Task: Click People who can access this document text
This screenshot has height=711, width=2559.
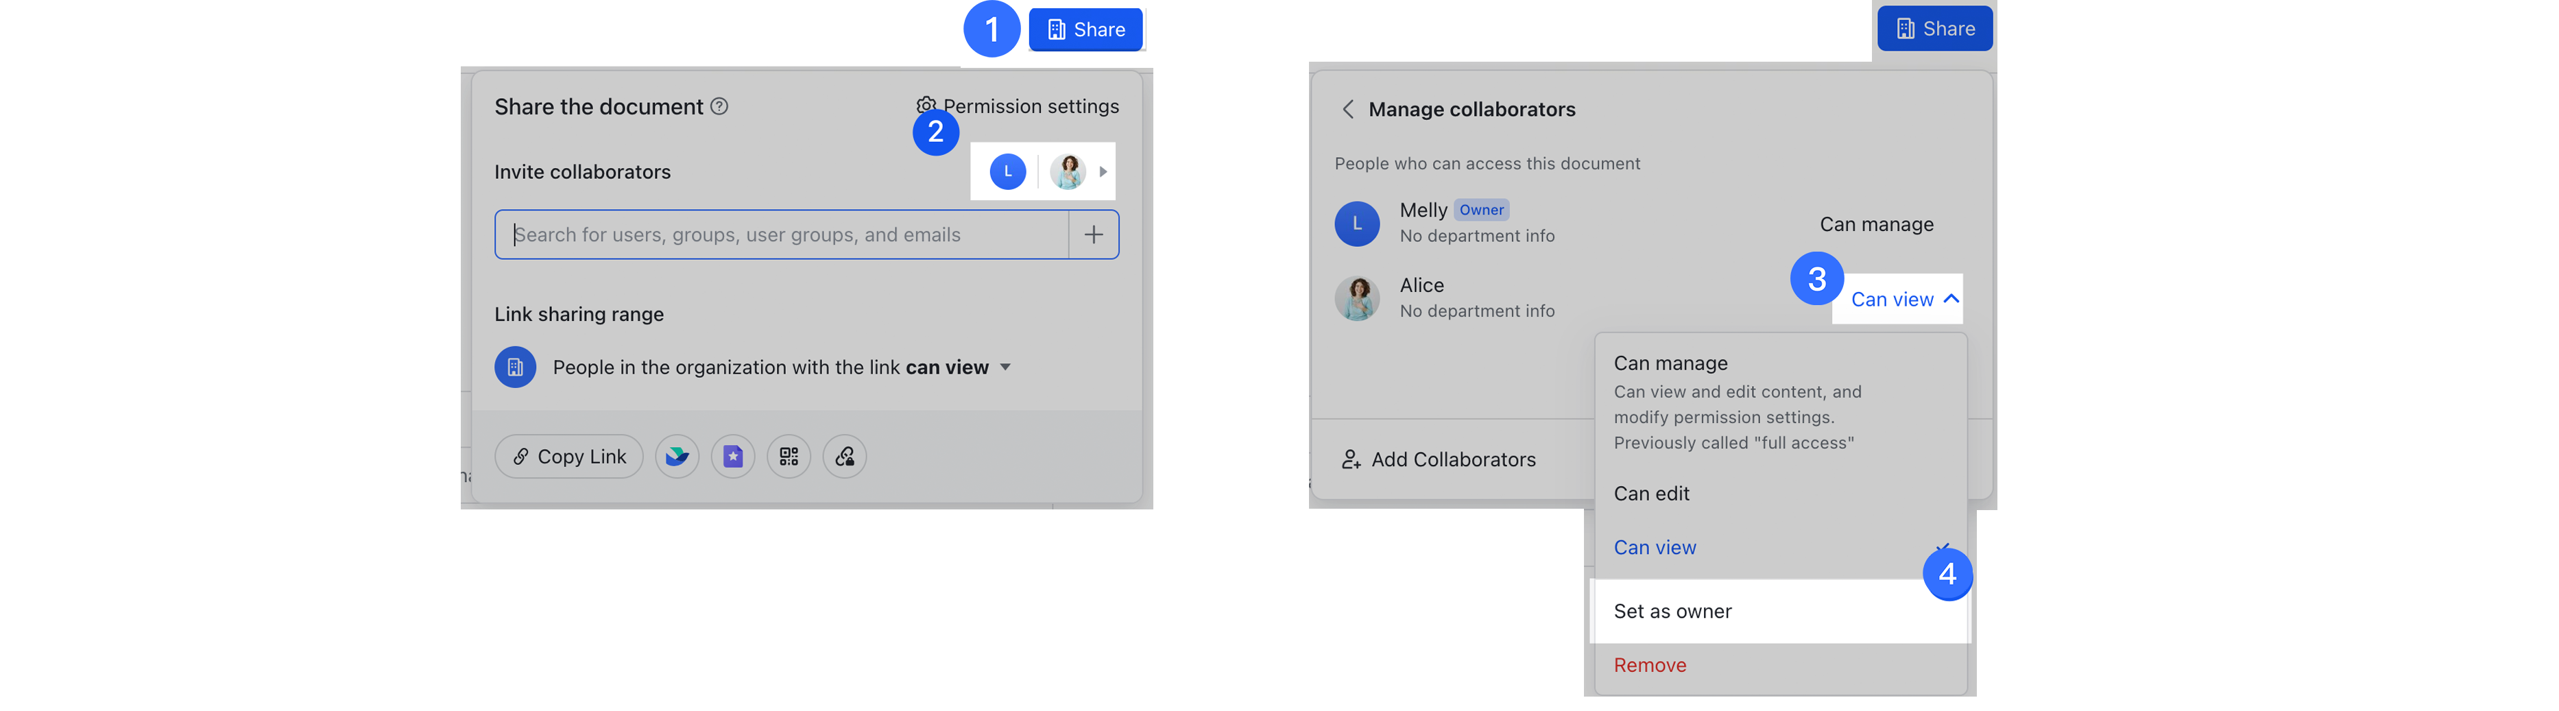Action: [x=1487, y=164]
